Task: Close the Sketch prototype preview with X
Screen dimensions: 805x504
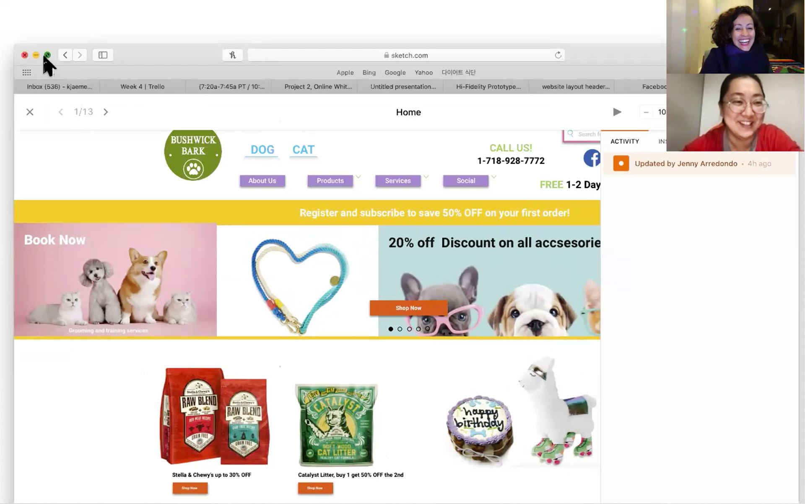Action: [30, 112]
